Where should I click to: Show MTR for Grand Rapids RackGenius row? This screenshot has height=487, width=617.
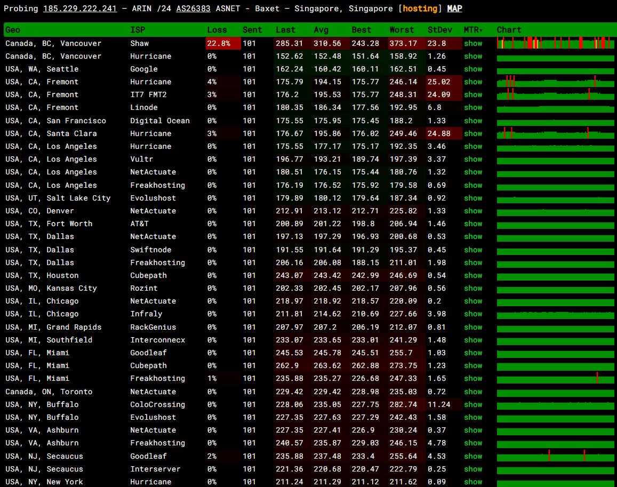click(473, 327)
